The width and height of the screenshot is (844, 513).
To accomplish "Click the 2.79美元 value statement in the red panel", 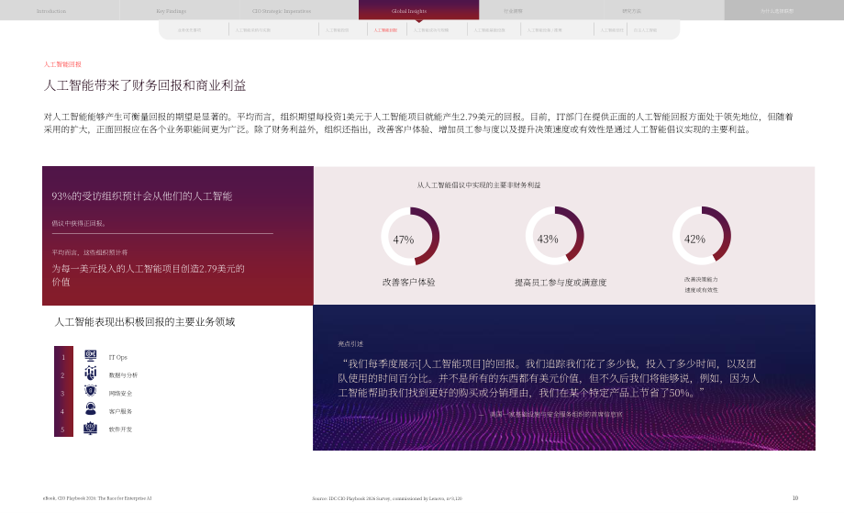I will 148,275.
